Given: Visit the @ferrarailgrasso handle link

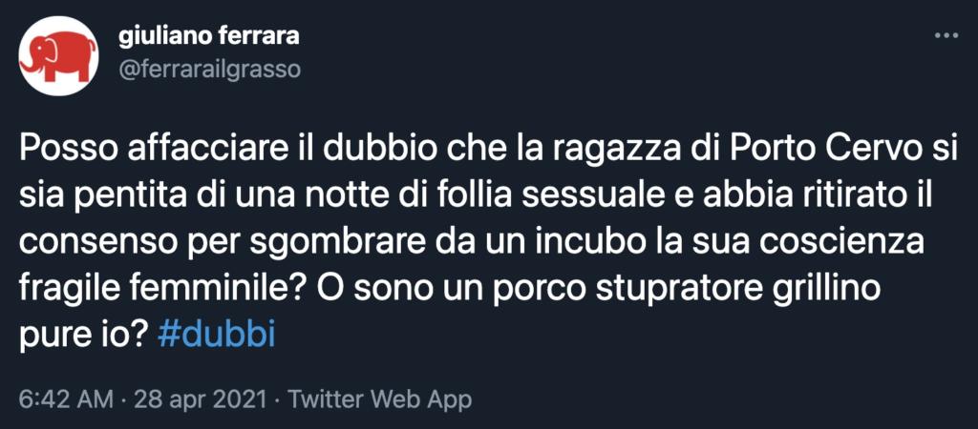Looking at the screenshot, I should (x=209, y=69).
